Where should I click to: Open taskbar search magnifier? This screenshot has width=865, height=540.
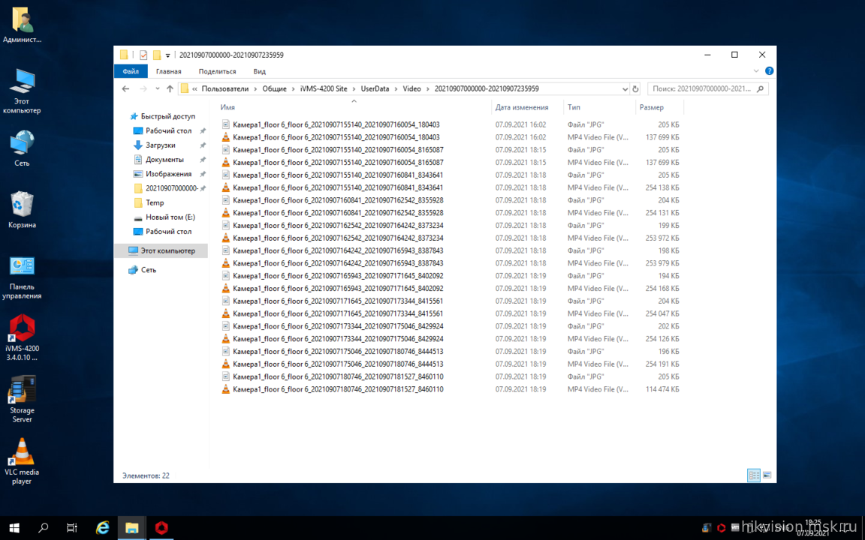tap(43, 528)
